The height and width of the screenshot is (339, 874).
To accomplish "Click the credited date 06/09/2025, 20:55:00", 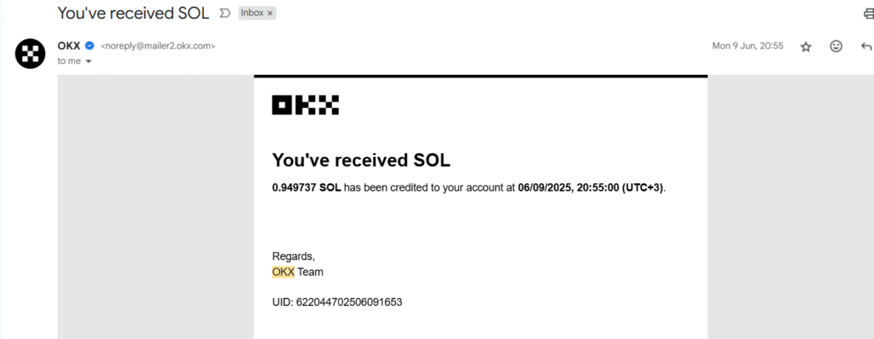I will [568, 187].
